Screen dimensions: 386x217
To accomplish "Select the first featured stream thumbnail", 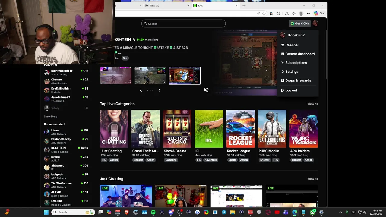I will click(116, 76).
